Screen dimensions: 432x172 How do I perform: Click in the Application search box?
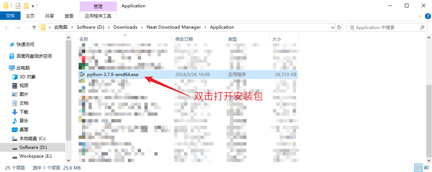coord(382,27)
